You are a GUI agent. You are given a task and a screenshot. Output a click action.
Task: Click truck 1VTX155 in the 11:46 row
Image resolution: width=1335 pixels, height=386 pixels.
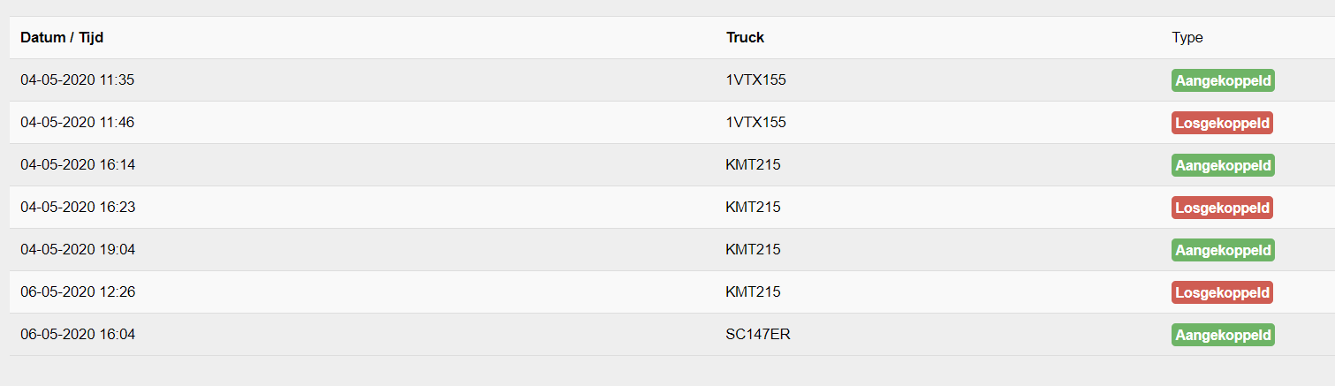click(755, 123)
